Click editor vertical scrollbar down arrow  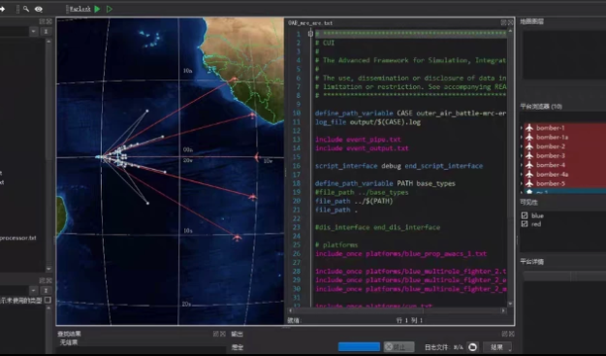510,304
